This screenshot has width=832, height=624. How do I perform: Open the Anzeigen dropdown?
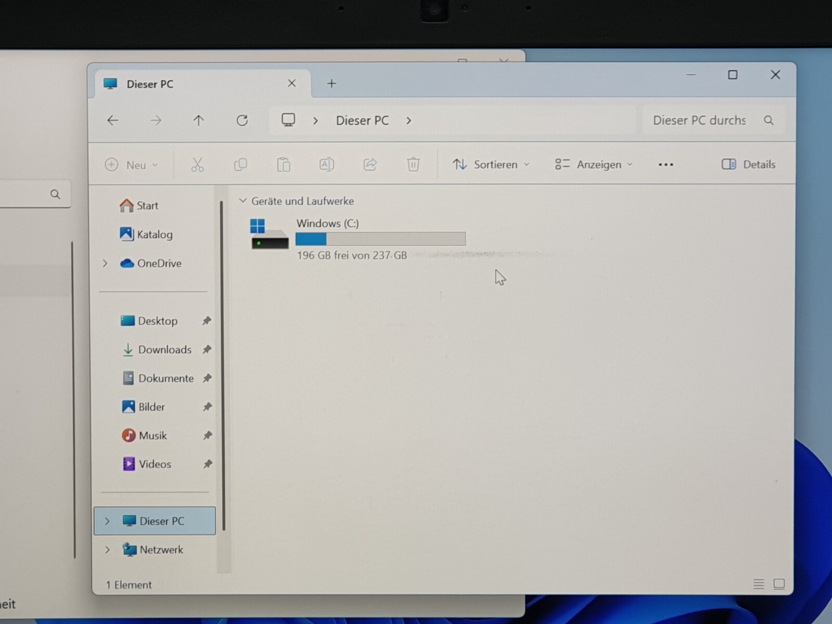(594, 165)
